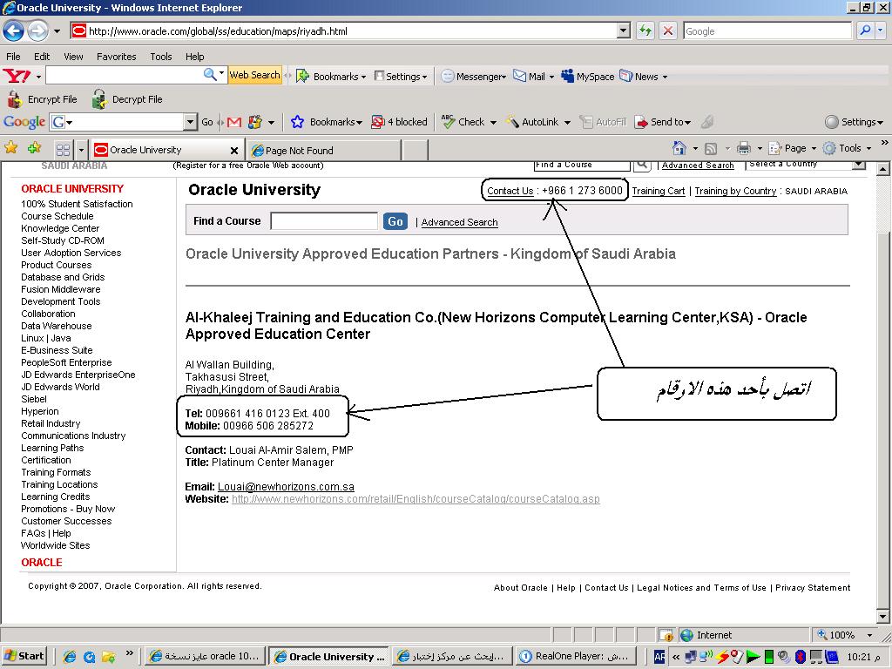Image resolution: width=892 pixels, height=669 pixels.
Task: Click the Stop loading icon
Action: click(x=668, y=31)
